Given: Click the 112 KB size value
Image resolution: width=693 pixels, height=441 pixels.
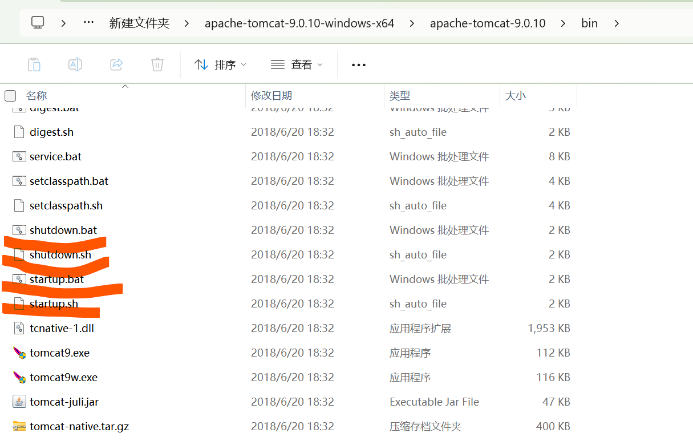Looking at the screenshot, I should [553, 353].
